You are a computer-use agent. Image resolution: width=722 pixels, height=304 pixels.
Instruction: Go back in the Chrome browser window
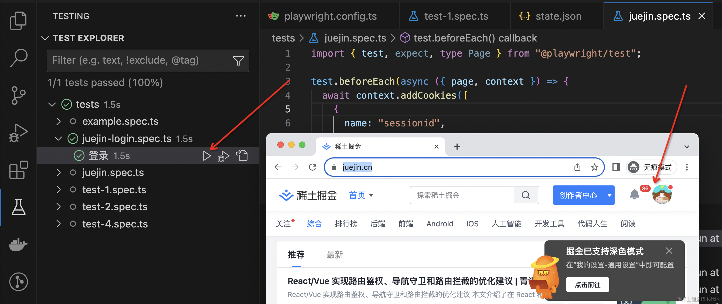[x=278, y=167]
